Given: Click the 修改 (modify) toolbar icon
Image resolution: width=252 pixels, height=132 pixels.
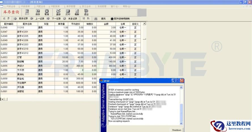Looking at the screenshot, I should coord(27,12).
